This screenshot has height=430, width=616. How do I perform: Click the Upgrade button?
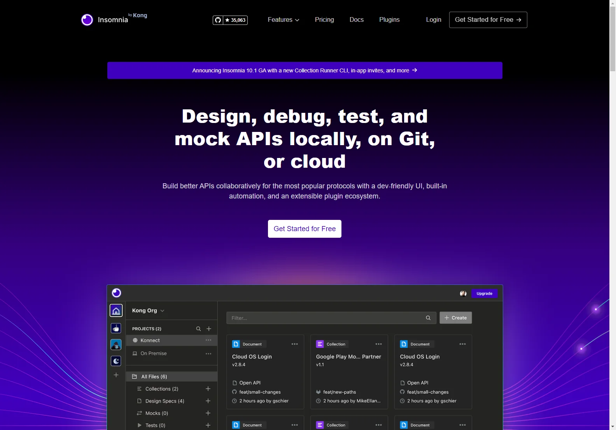(484, 293)
